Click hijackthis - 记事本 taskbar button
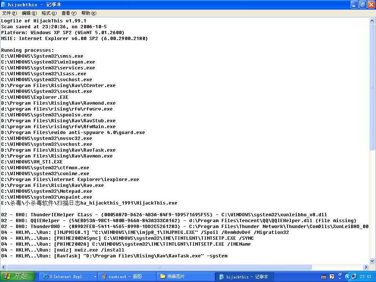376x282 pixels. [245, 276]
